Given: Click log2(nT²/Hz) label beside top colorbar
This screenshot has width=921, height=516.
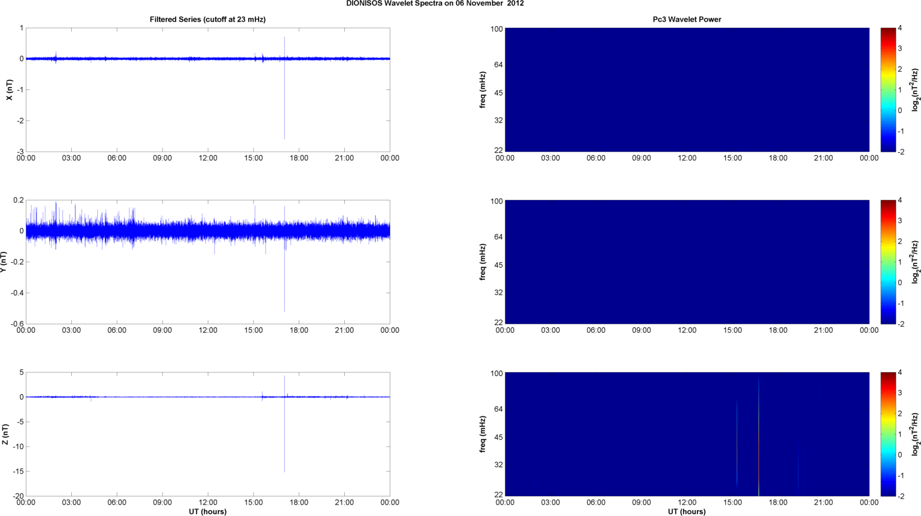Looking at the screenshot, I should (916, 90).
